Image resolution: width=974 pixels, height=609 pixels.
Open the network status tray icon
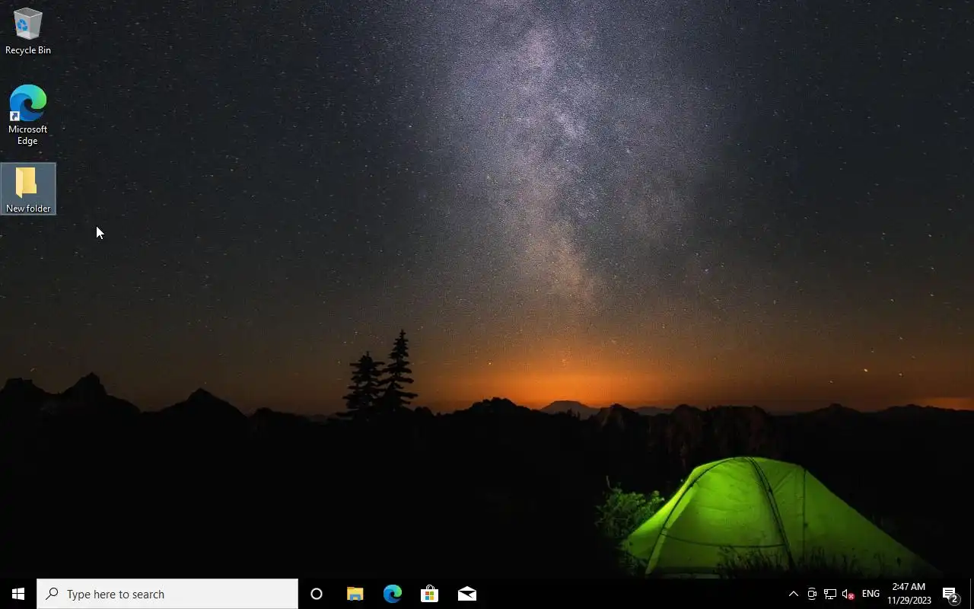pyautogui.click(x=830, y=594)
